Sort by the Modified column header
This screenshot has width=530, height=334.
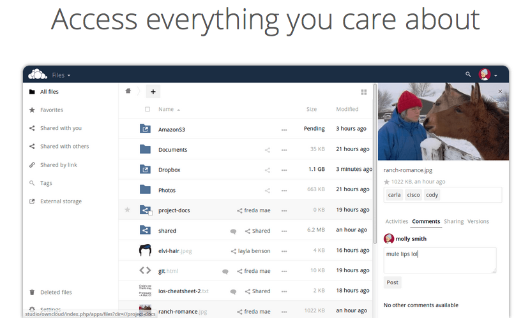(x=347, y=109)
